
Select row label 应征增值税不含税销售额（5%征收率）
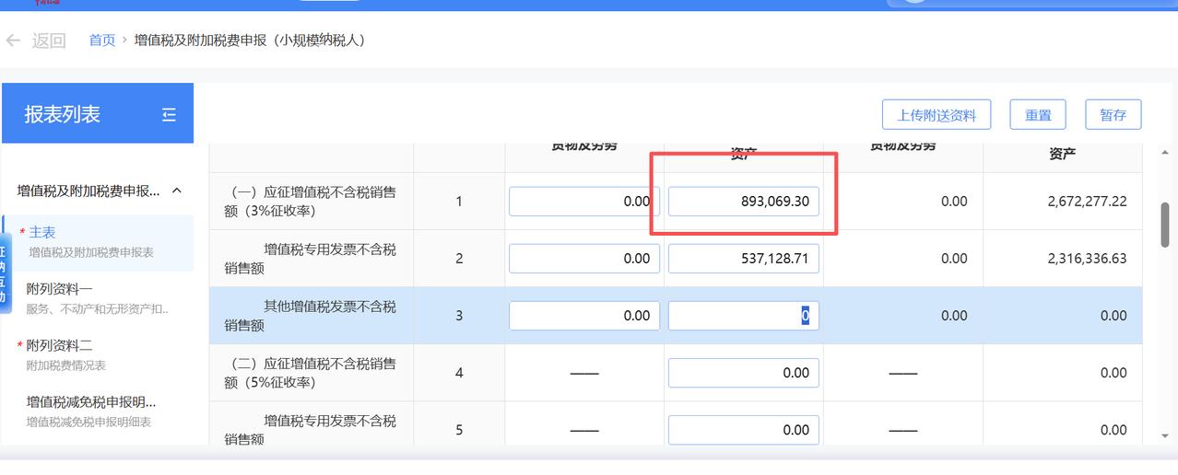point(311,373)
